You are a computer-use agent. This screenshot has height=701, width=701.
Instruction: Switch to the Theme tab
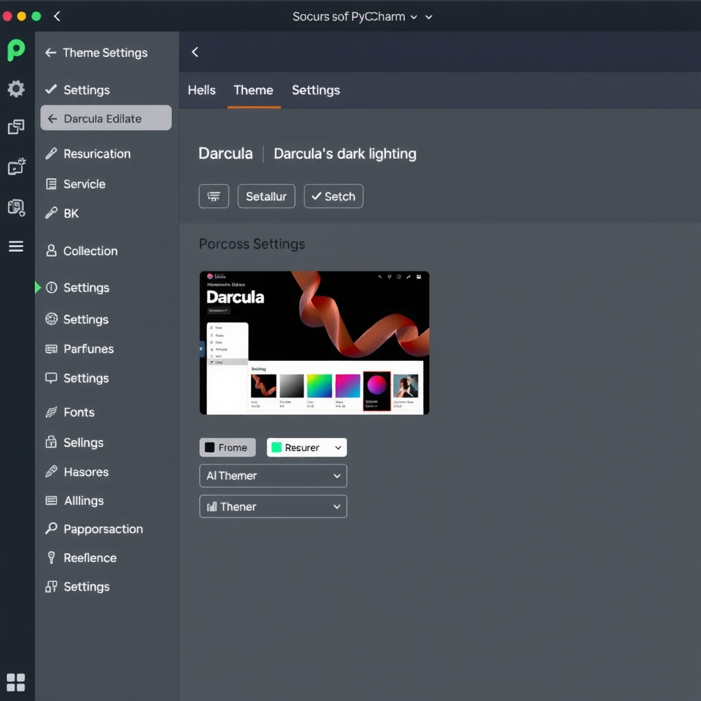[x=253, y=90]
